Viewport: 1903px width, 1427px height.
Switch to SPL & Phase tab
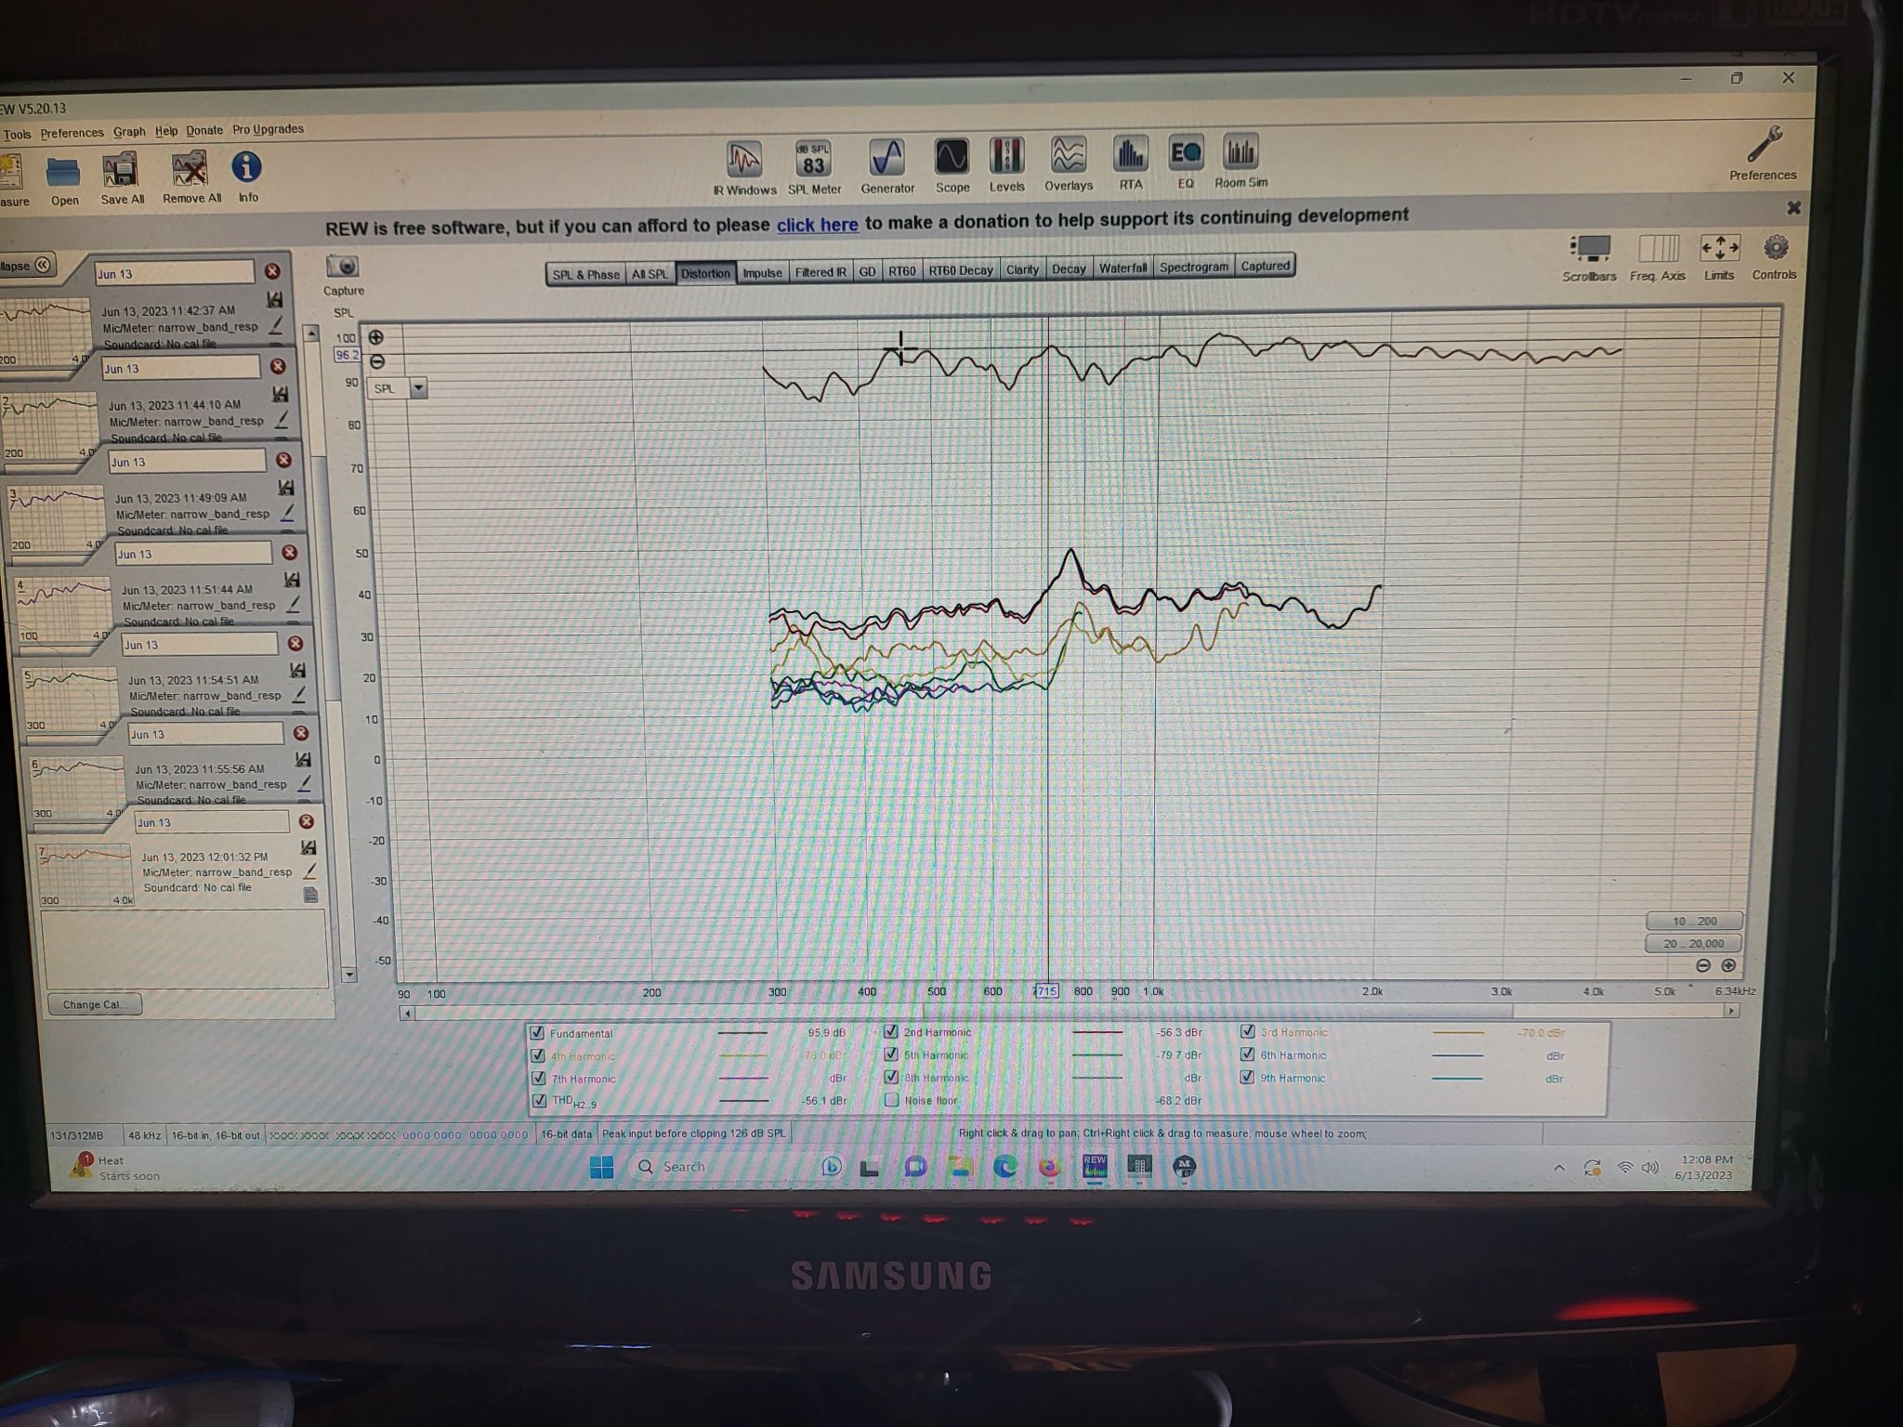[x=585, y=274]
